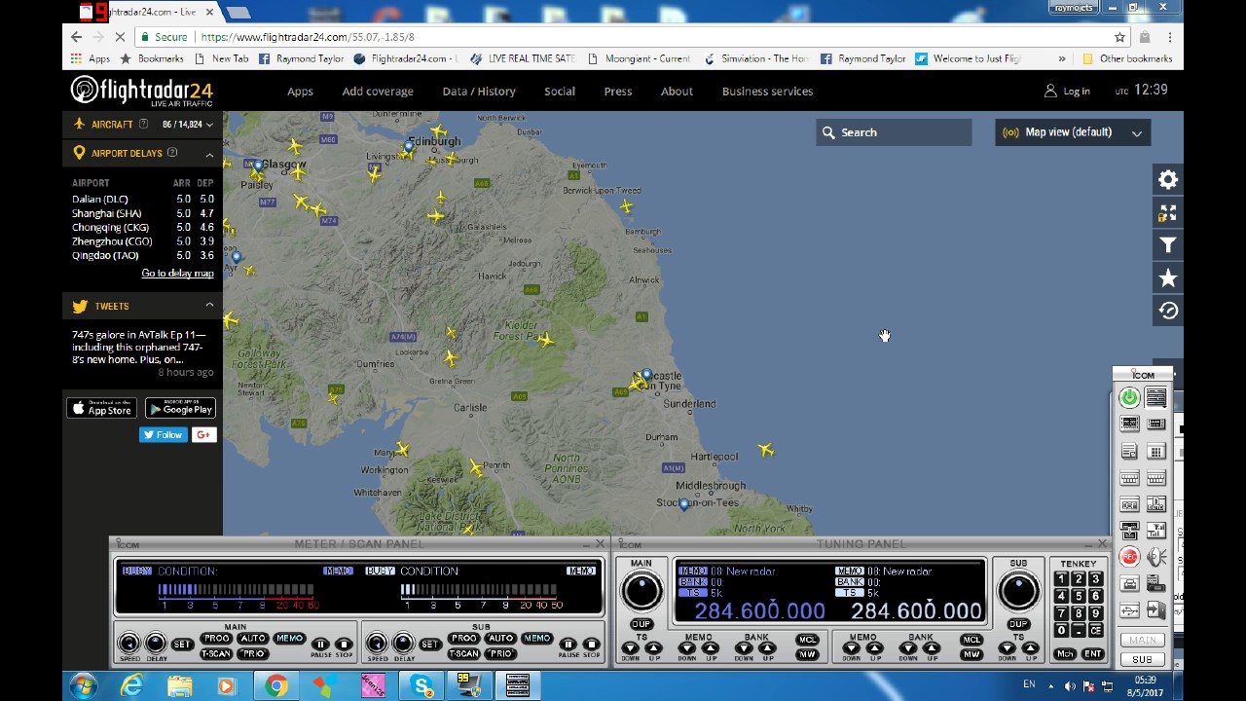
Task: Toggle SUB PRIO scan button
Action: pyautogui.click(x=500, y=653)
